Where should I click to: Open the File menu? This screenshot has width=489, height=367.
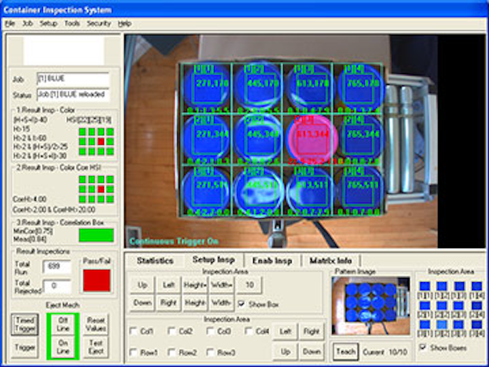[10, 24]
